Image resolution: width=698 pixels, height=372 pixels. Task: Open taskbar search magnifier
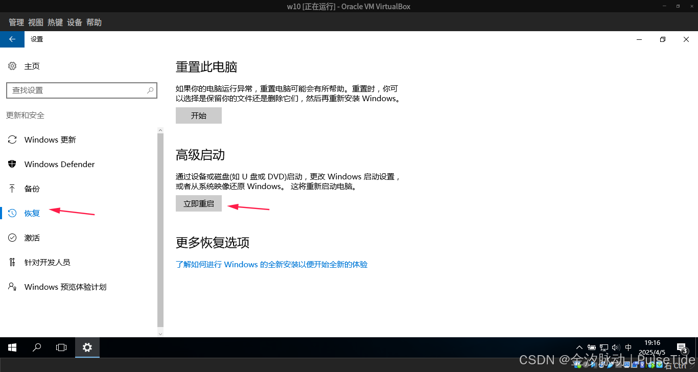37,347
